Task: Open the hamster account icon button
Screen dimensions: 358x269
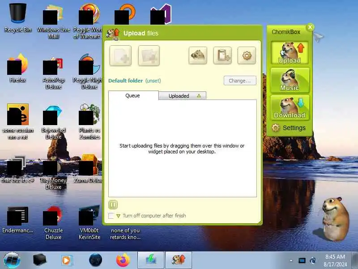Action: (198, 55)
